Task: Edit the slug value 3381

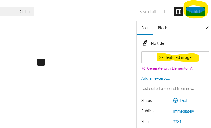Action: (x=177, y=122)
